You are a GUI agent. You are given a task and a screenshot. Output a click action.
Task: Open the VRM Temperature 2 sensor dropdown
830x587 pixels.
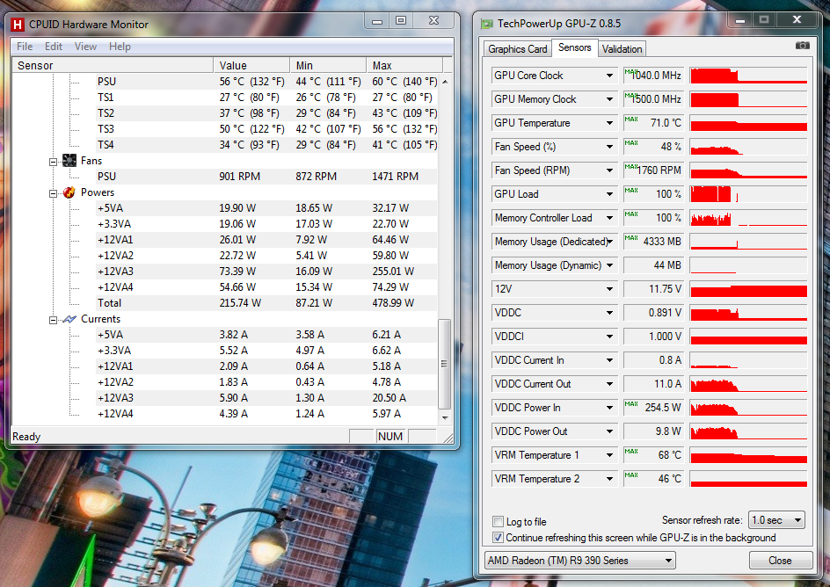click(x=610, y=479)
